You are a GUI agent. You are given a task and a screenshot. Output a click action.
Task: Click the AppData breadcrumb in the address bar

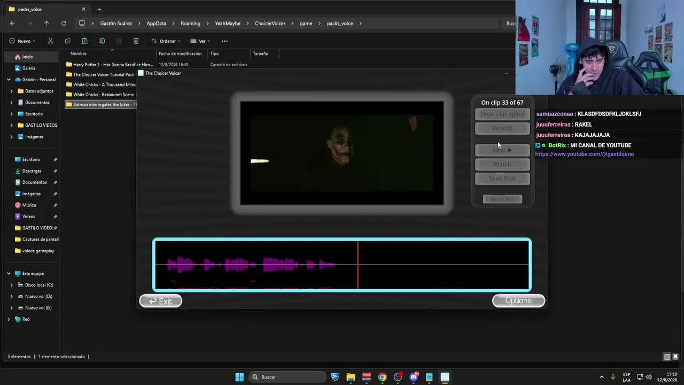coord(156,24)
